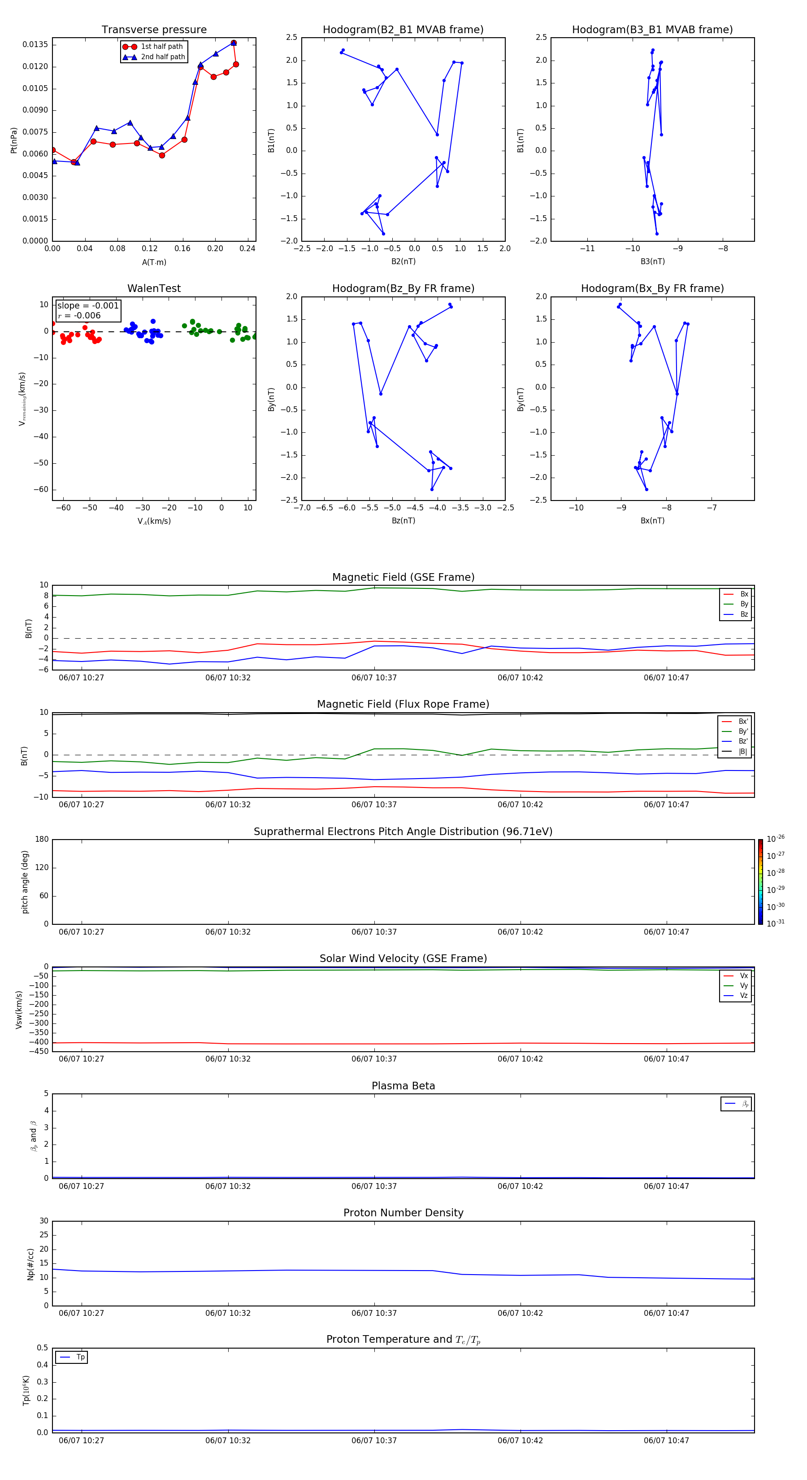Screen dimensions: 807x1480
Task: Click the 'r = -0.006' annotation
Action: (x=79, y=315)
